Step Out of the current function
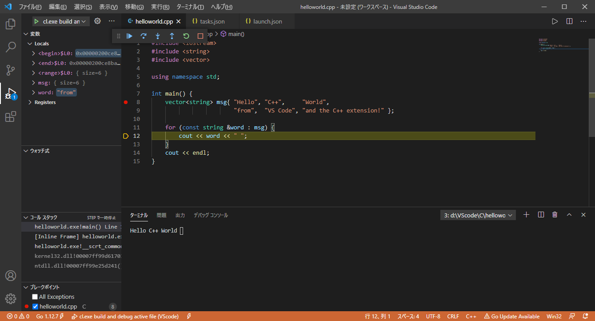Image resolution: width=595 pixels, height=321 pixels. pos(172,36)
